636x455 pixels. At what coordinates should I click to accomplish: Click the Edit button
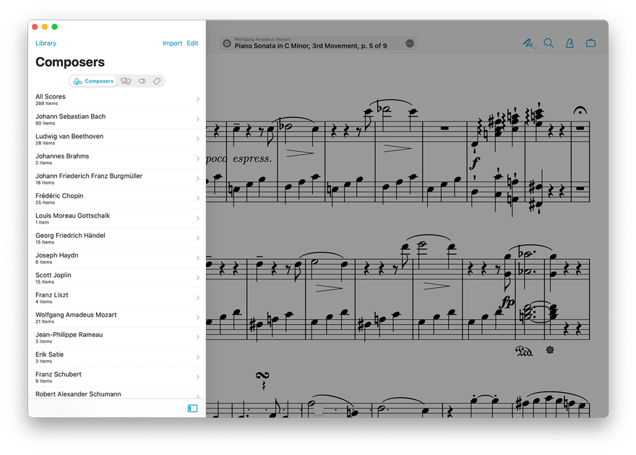[192, 43]
